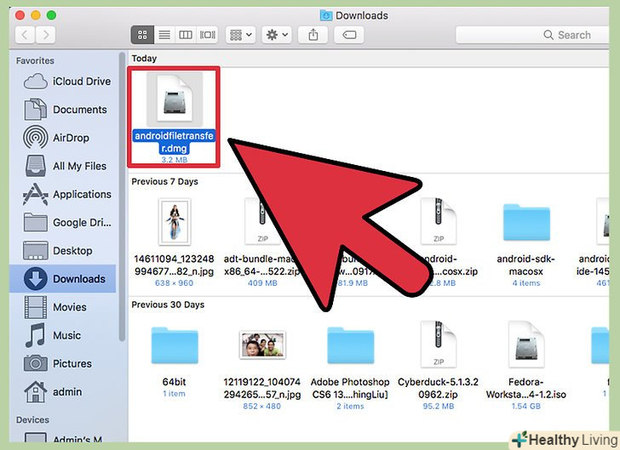Go back with the left chevron button
620x450 pixels.
pyautogui.click(x=26, y=35)
